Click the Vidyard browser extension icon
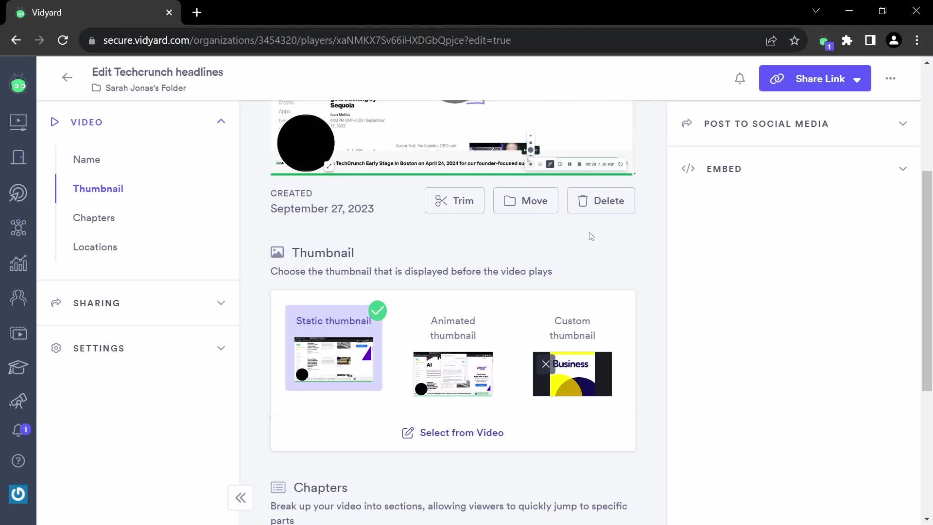The width and height of the screenshot is (933, 525). 825,41
